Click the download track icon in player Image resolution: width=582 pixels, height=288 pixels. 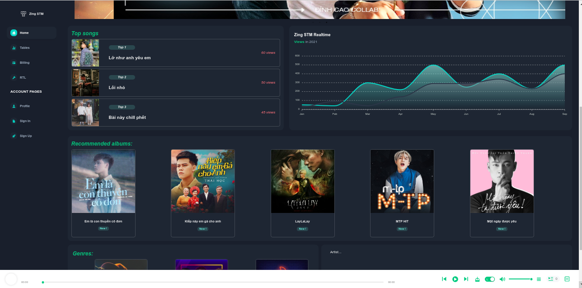pos(477,279)
